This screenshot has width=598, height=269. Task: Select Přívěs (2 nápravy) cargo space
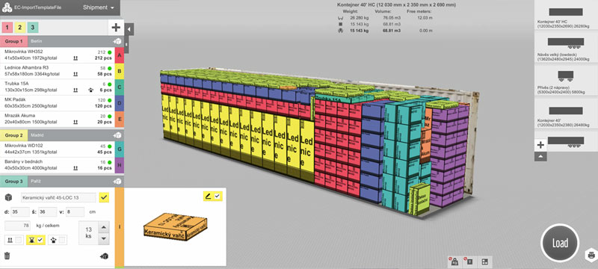[566, 81]
